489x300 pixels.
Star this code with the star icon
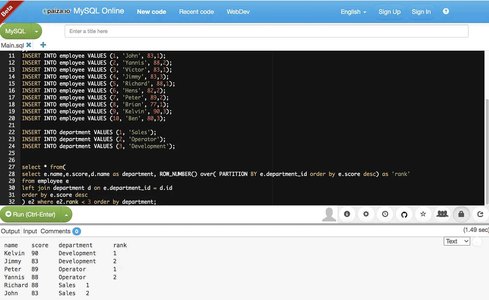tap(423, 214)
